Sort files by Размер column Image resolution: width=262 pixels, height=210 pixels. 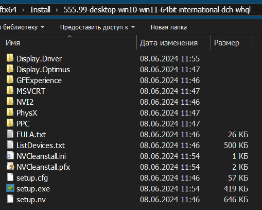click(226, 43)
